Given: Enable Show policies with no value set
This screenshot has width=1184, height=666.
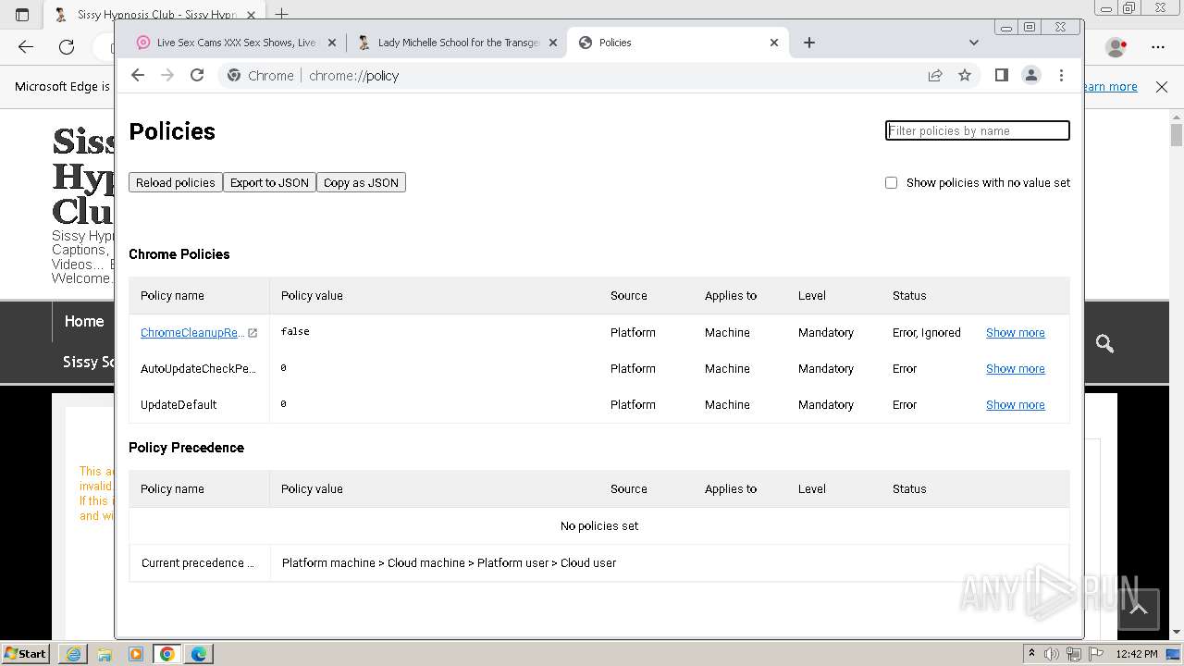Looking at the screenshot, I should click(891, 182).
